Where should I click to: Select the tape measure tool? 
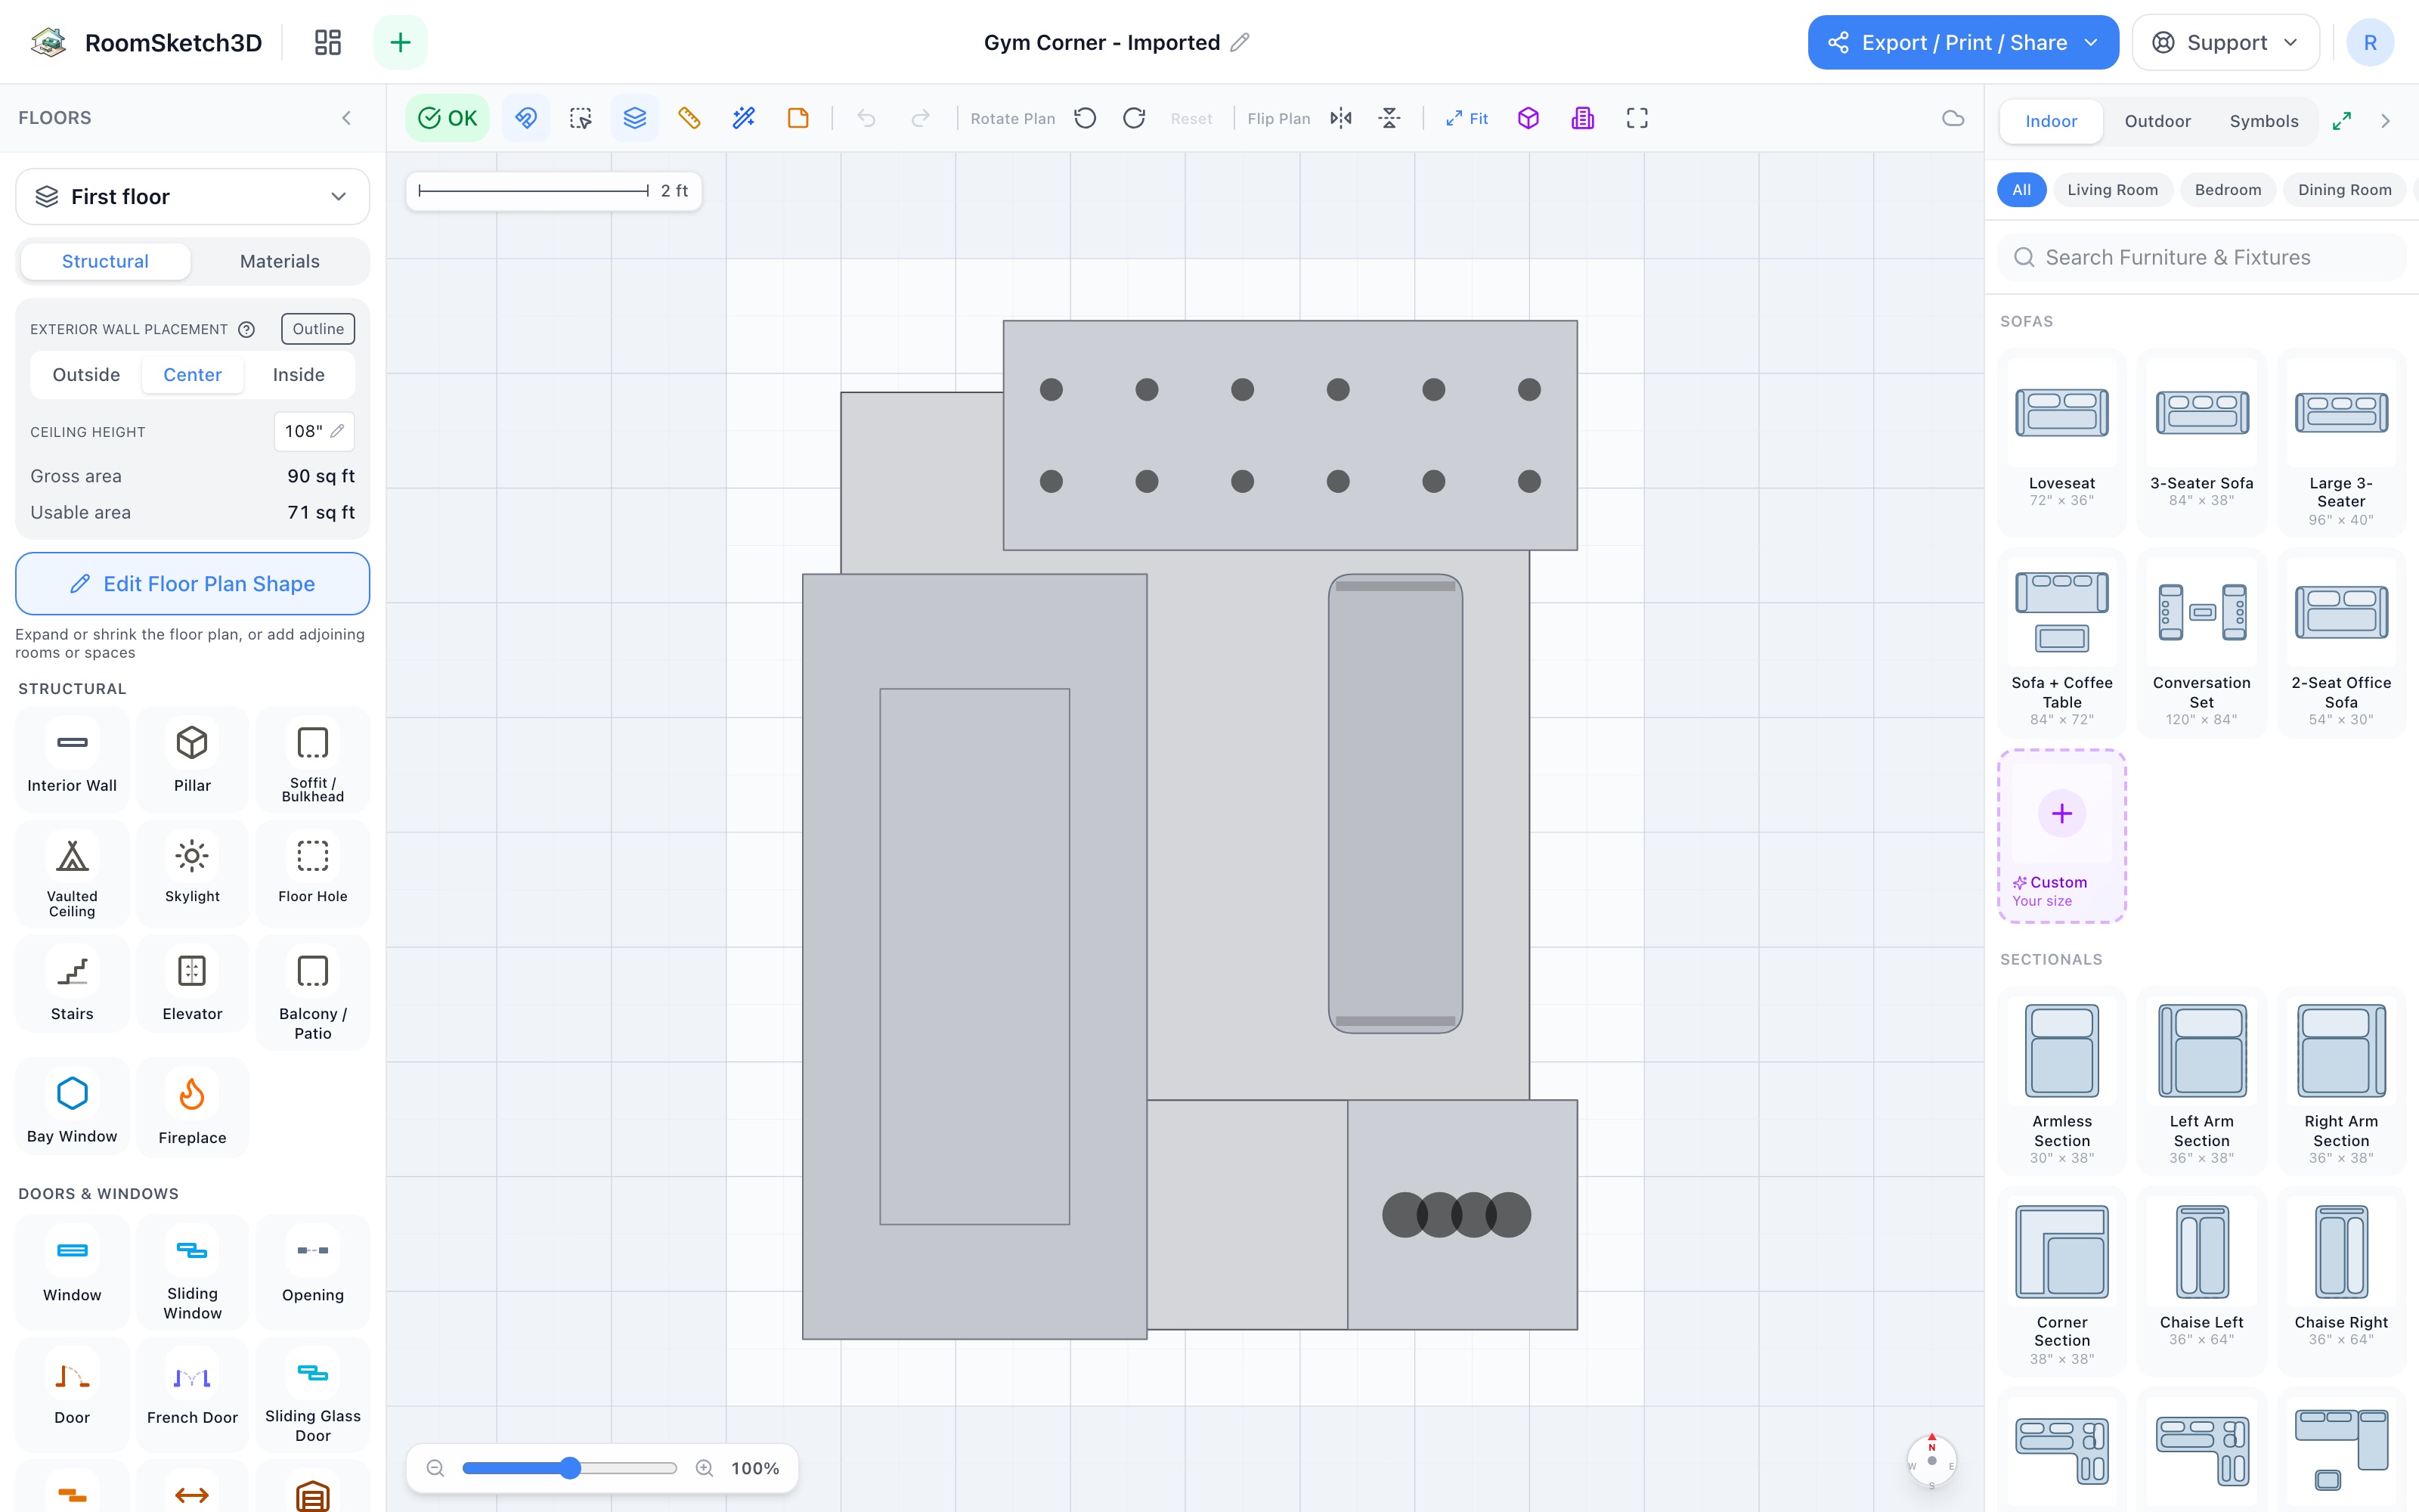tap(689, 118)
